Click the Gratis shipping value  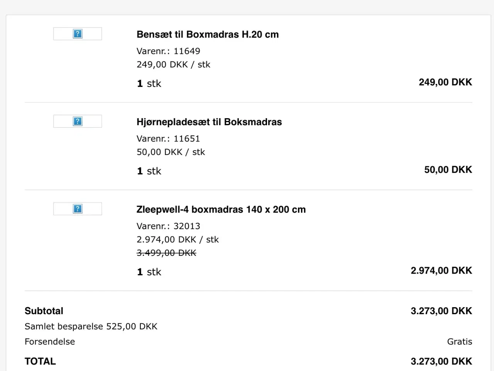[459, 342]
